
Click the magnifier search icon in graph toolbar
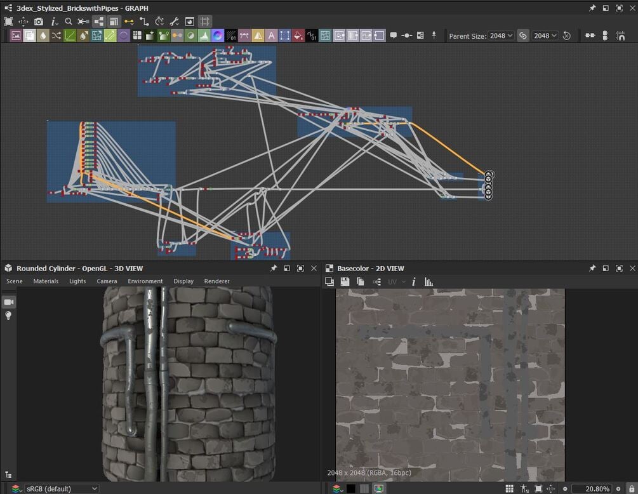(69, 22)
